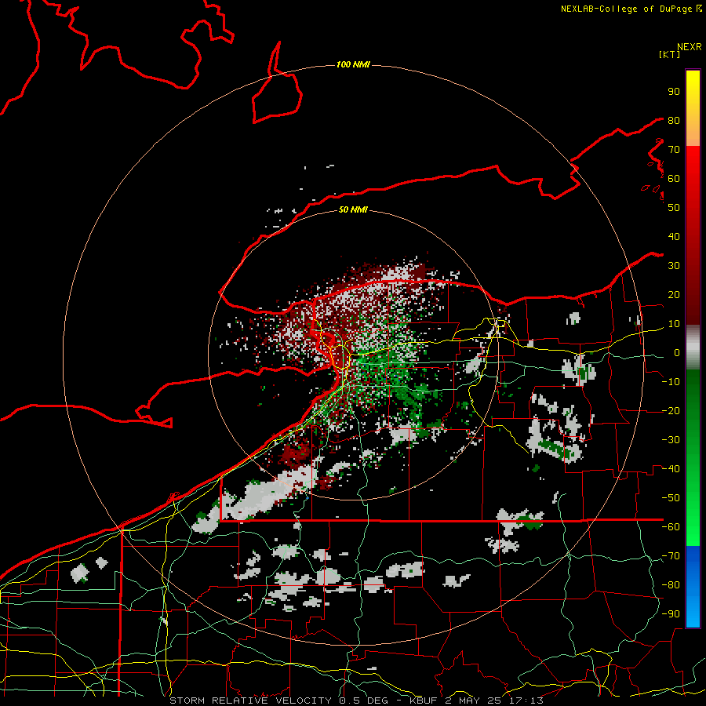Click the positive 20 value on the velocity scale
706x706 pixels.
click(x=674, y=295)
